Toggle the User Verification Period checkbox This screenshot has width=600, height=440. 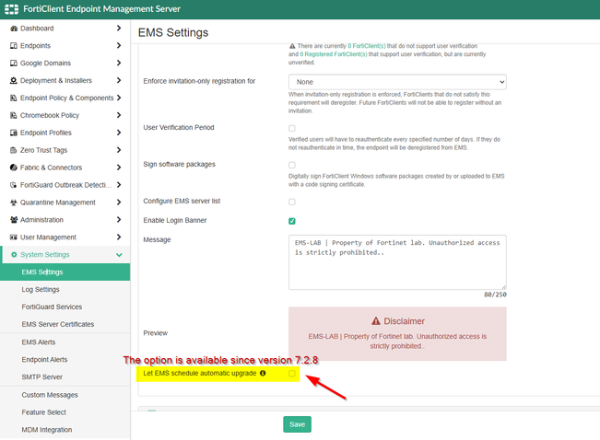292,128
